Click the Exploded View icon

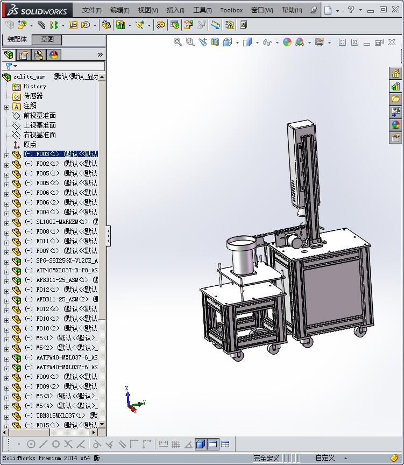188,25
